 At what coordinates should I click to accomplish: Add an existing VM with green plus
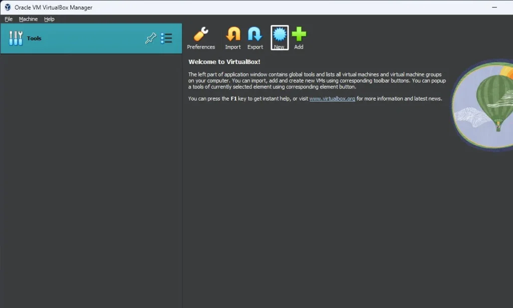[299, 38]
